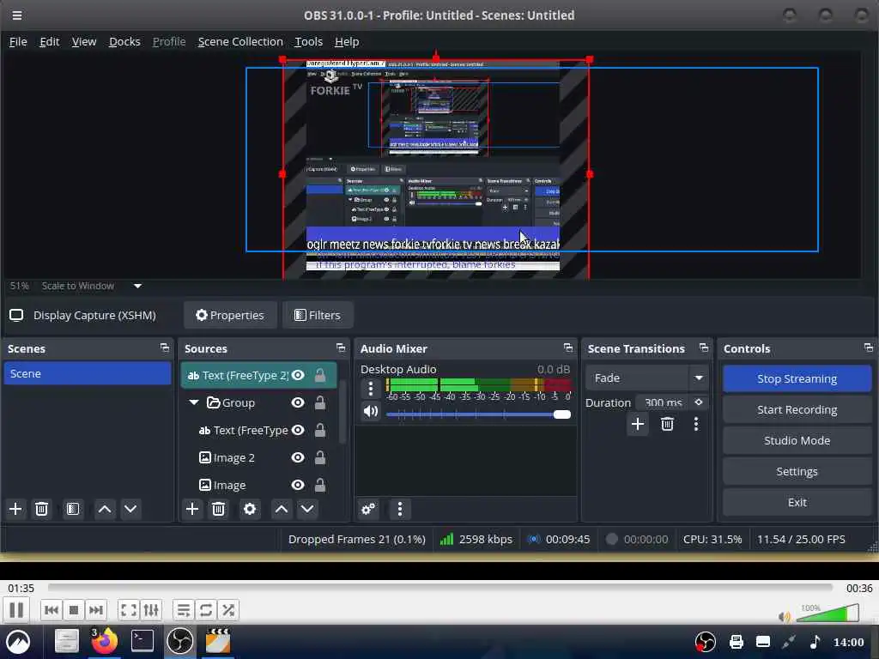This screenshot has width=879, height=659.
Task: Click Start Recording
Action: tap(797, 409)
